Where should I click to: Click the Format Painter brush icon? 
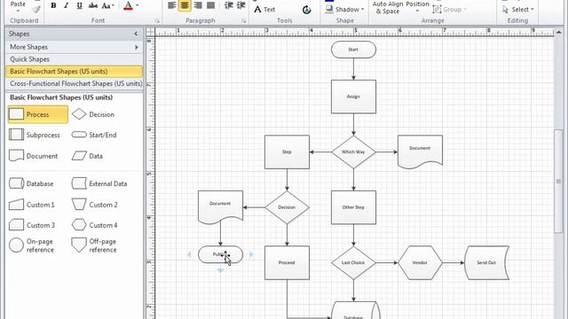[36, 10]
